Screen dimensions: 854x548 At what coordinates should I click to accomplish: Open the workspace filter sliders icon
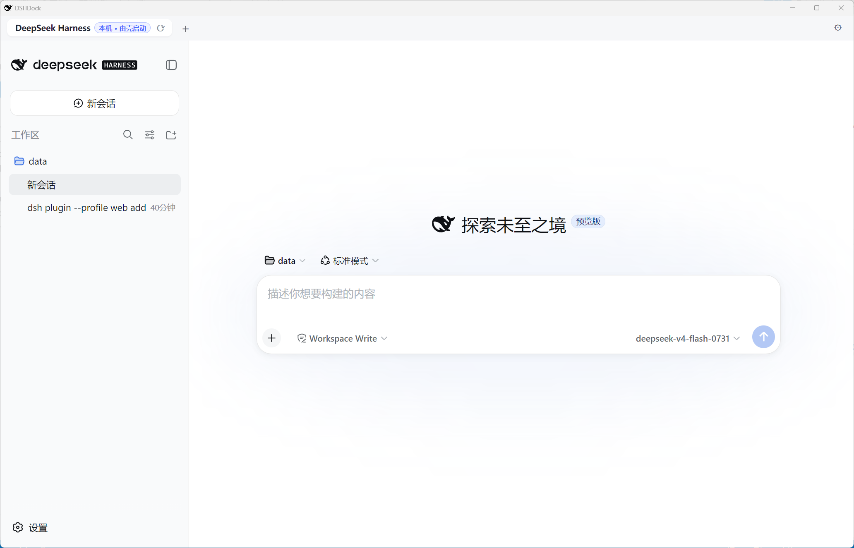tap(150, 135)
